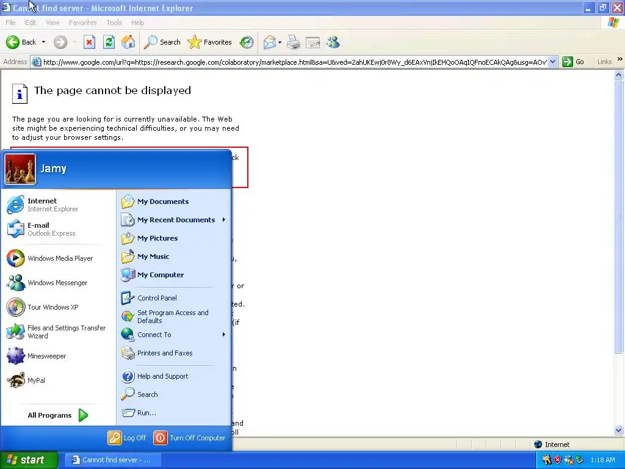
Task: Click Turn Off Computer button
Action: click(189, 438)
